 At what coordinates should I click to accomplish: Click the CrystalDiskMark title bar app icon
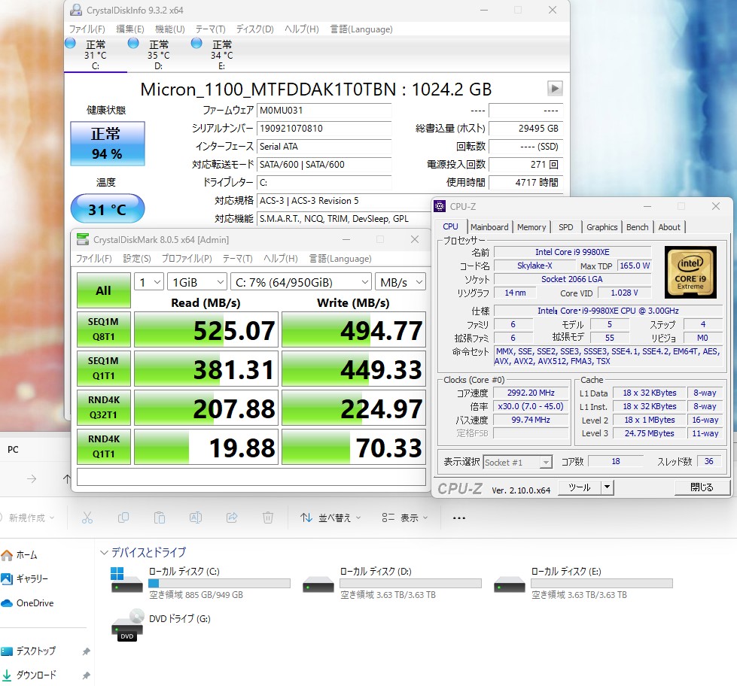(x=83, y=239)
